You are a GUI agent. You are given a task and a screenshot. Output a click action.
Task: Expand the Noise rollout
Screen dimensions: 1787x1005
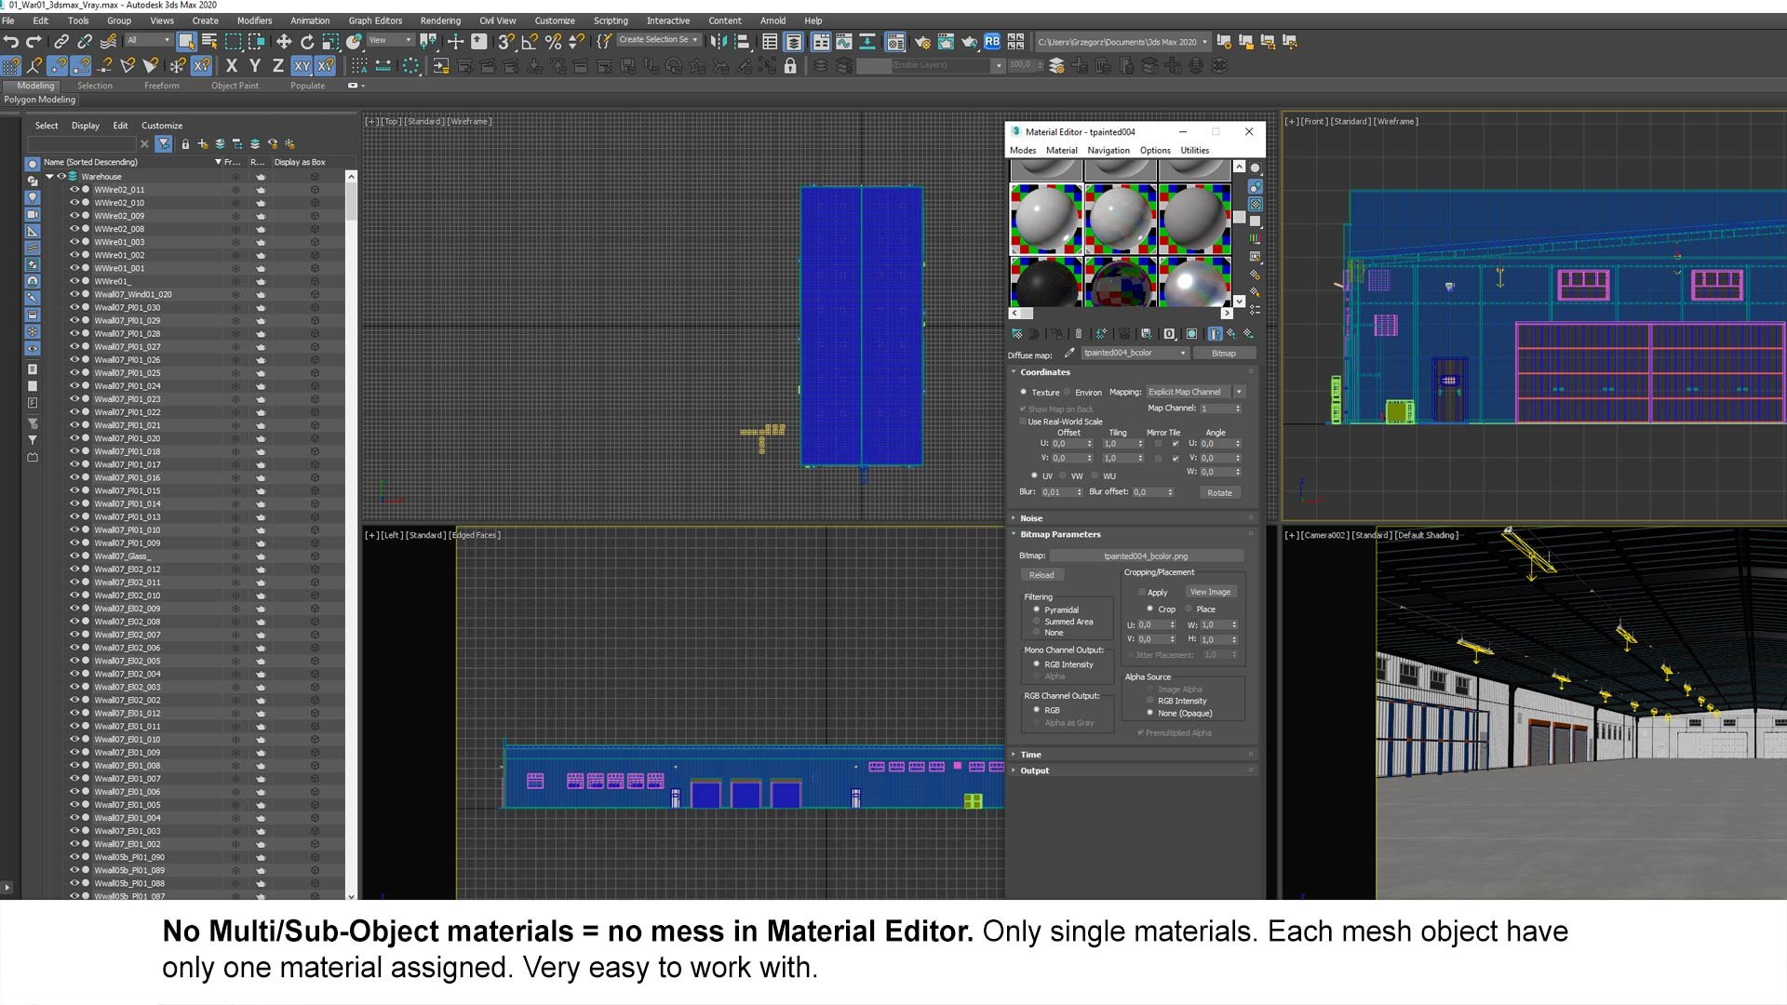1030,518
